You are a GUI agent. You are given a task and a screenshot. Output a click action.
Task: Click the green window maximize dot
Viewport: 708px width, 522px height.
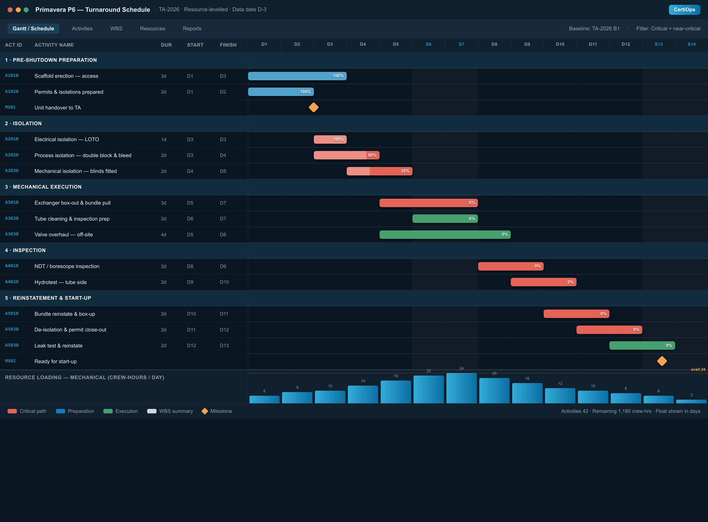(x=26, y=10)
